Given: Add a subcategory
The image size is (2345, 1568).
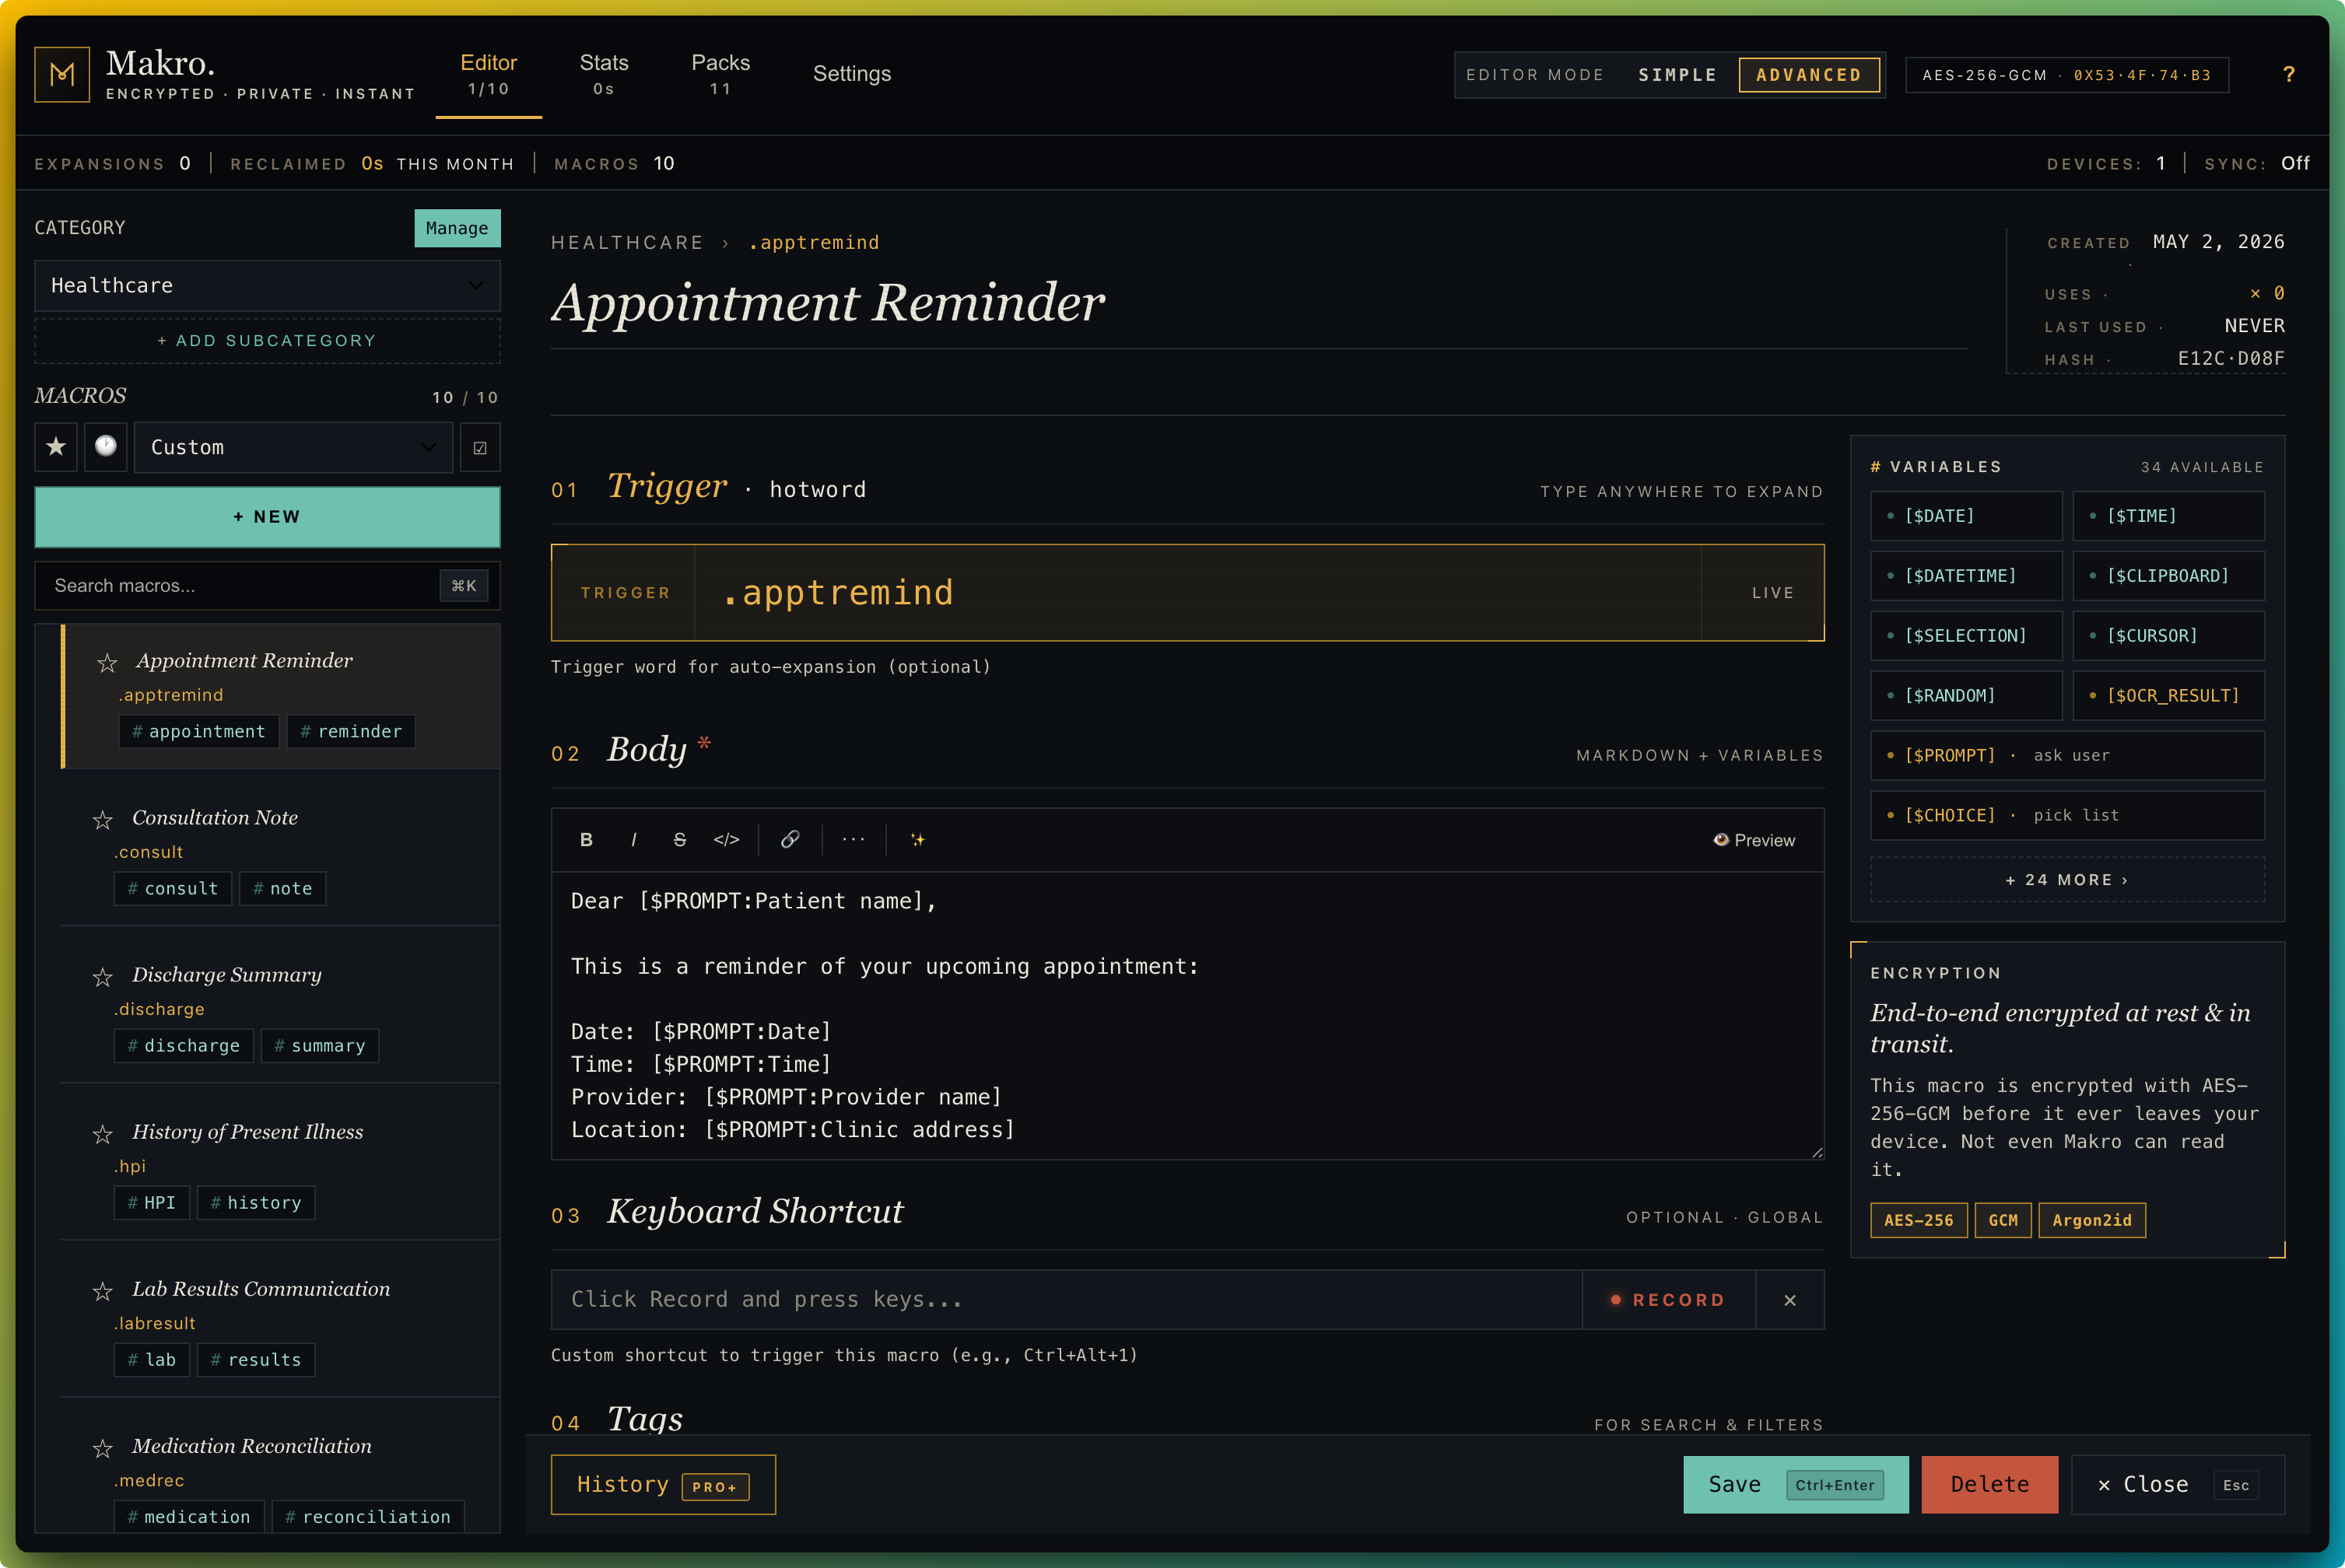Looking at the screenshot, I should tap(267, 341).
